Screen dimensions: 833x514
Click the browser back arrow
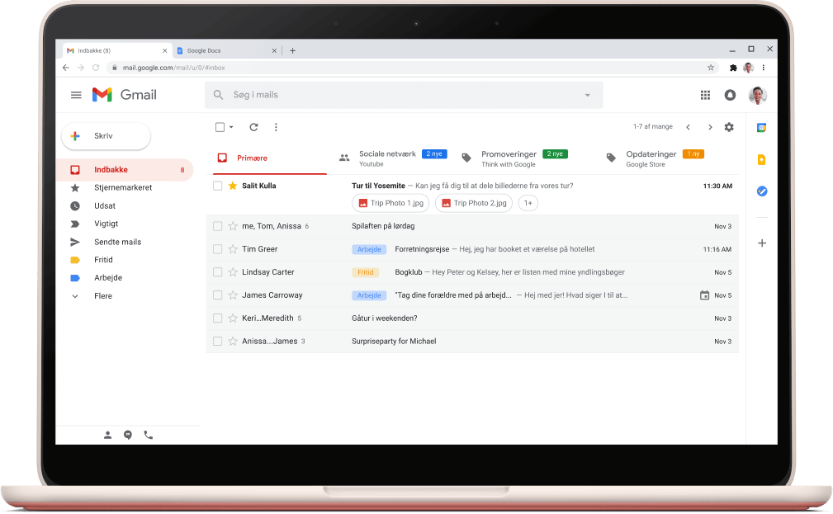click(x=66, y=68)
